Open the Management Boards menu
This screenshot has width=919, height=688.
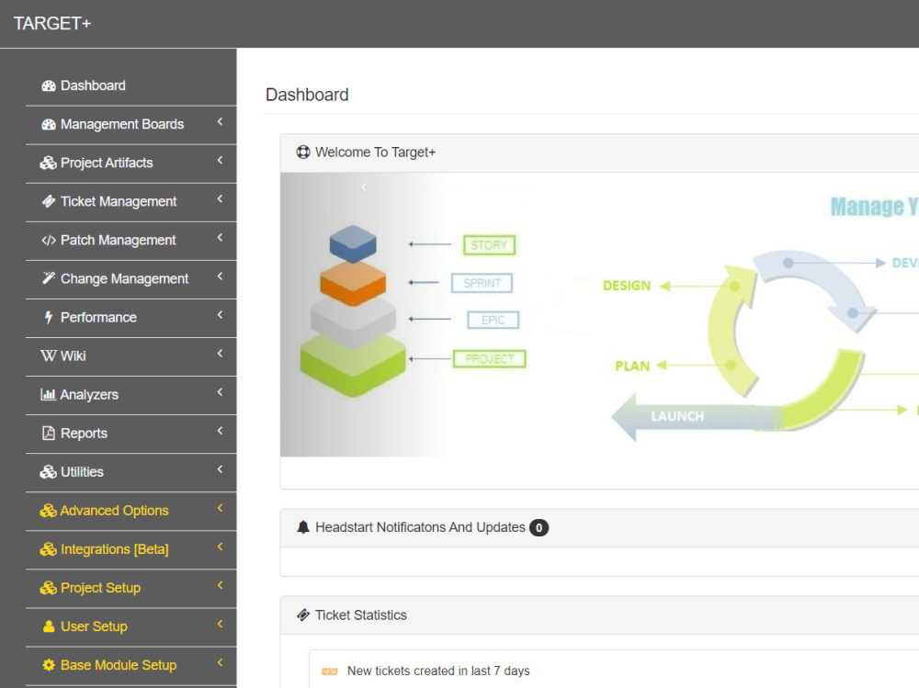coord(131,125)
